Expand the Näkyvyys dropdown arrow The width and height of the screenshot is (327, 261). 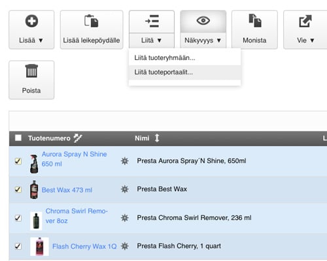pos(219,40)
